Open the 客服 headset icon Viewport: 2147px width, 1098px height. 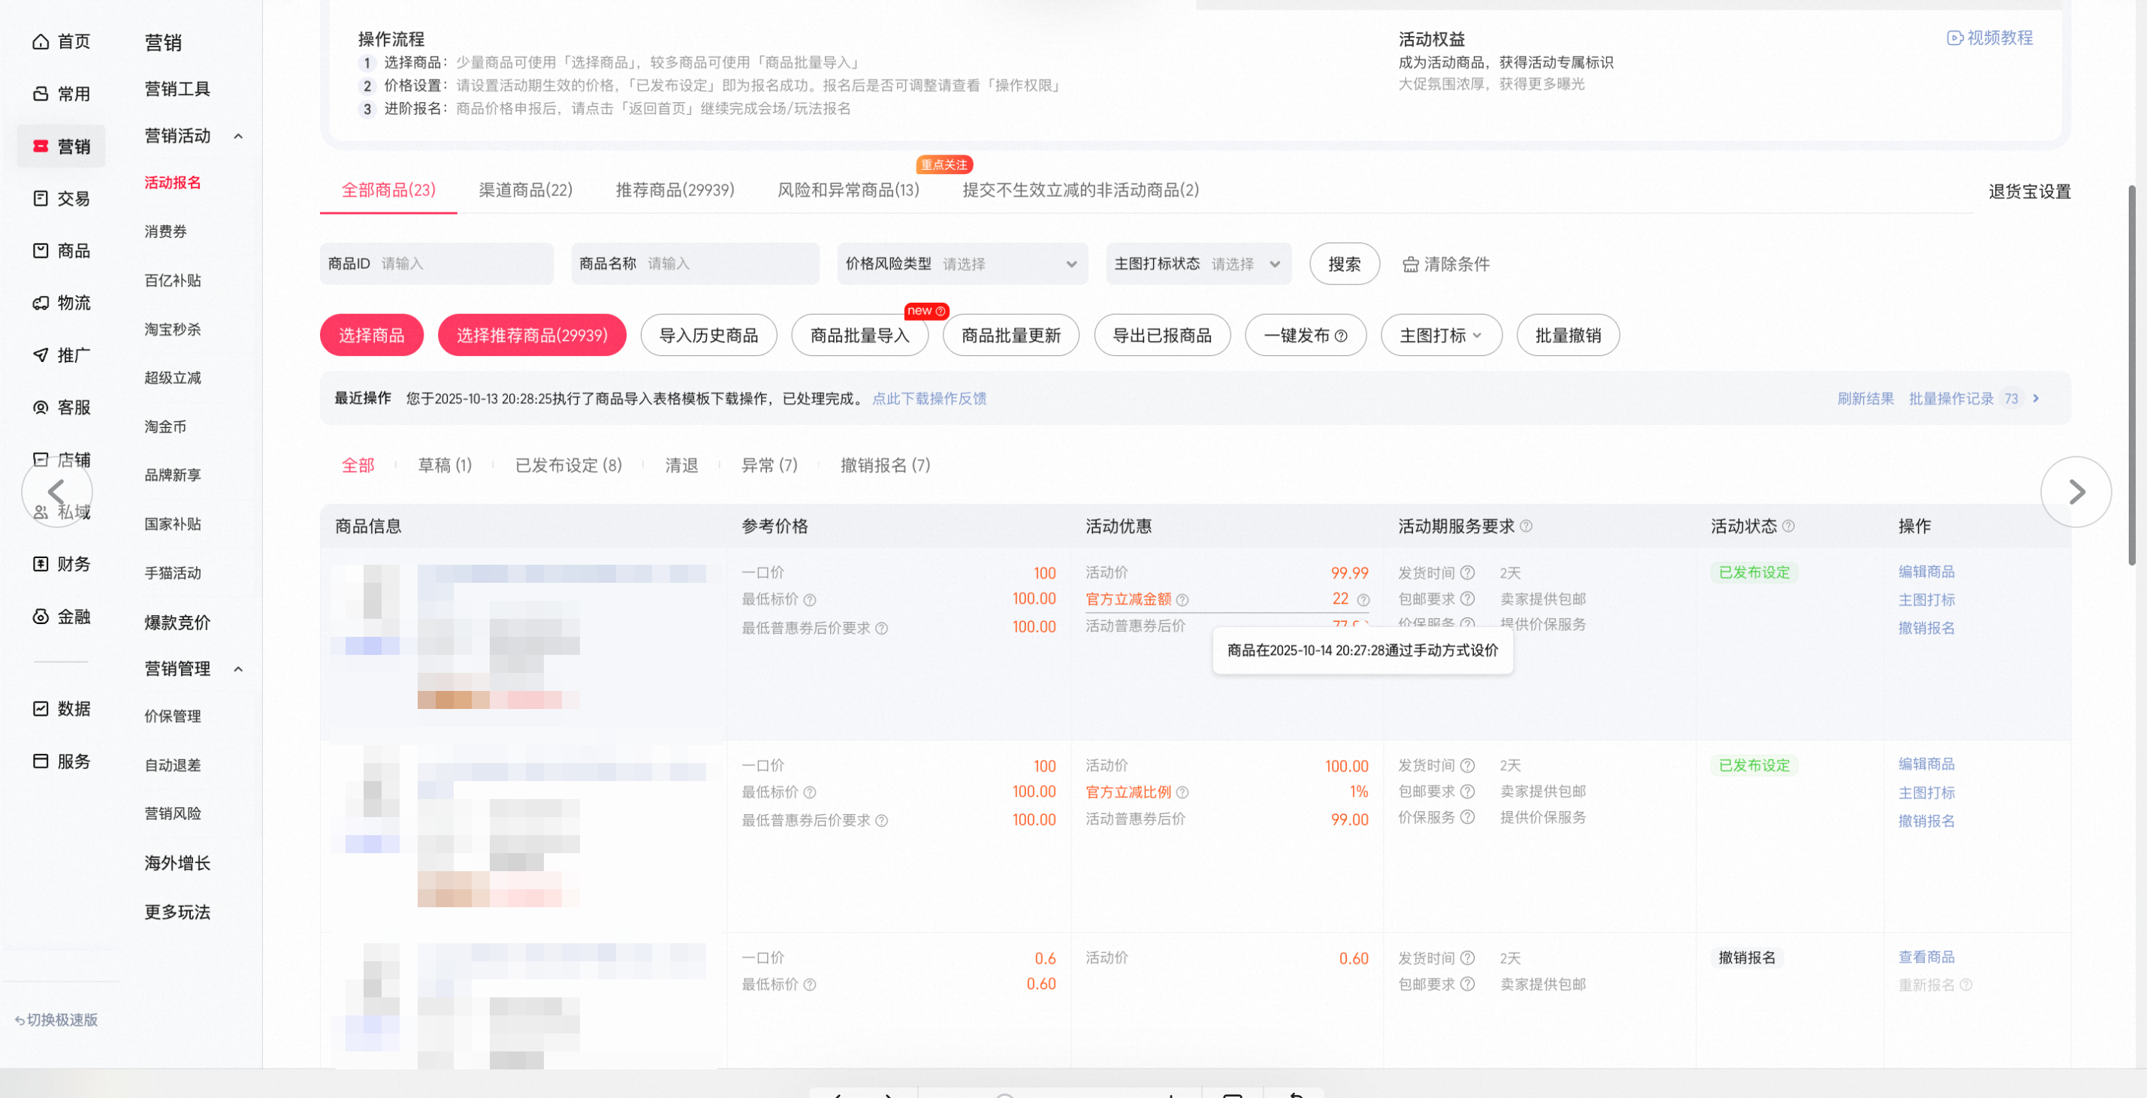40,407
